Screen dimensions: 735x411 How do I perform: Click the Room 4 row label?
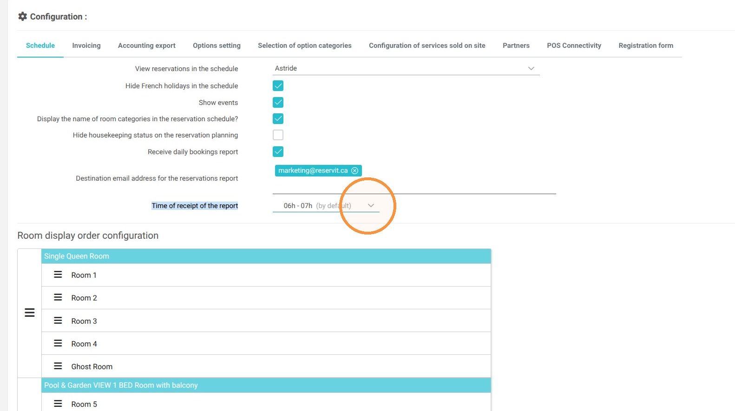[84, 344]
